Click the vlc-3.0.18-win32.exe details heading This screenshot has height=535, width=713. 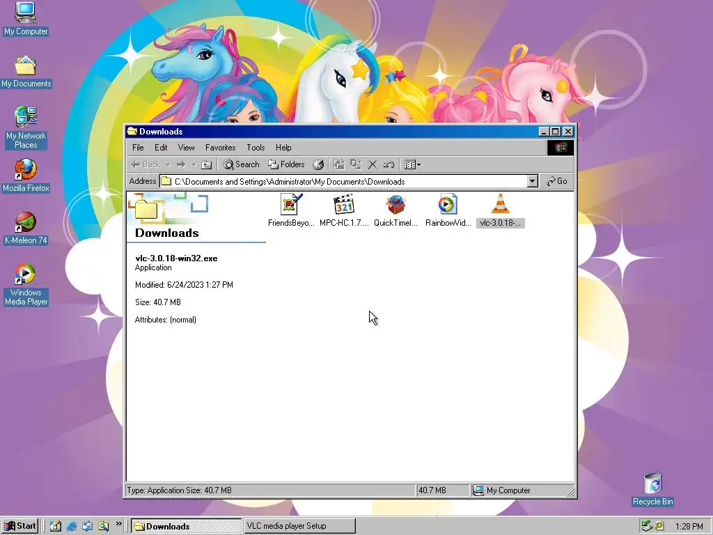(176, 258)
